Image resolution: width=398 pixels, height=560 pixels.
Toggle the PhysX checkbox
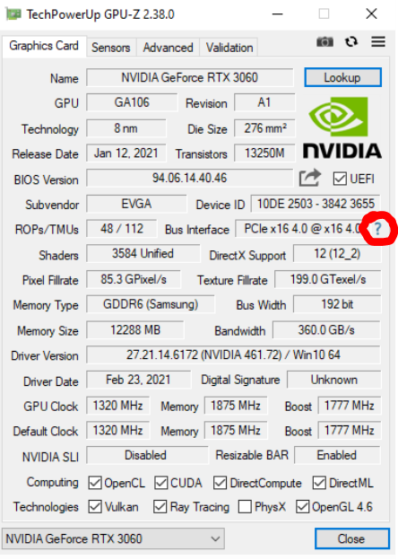tap(245, 507)
